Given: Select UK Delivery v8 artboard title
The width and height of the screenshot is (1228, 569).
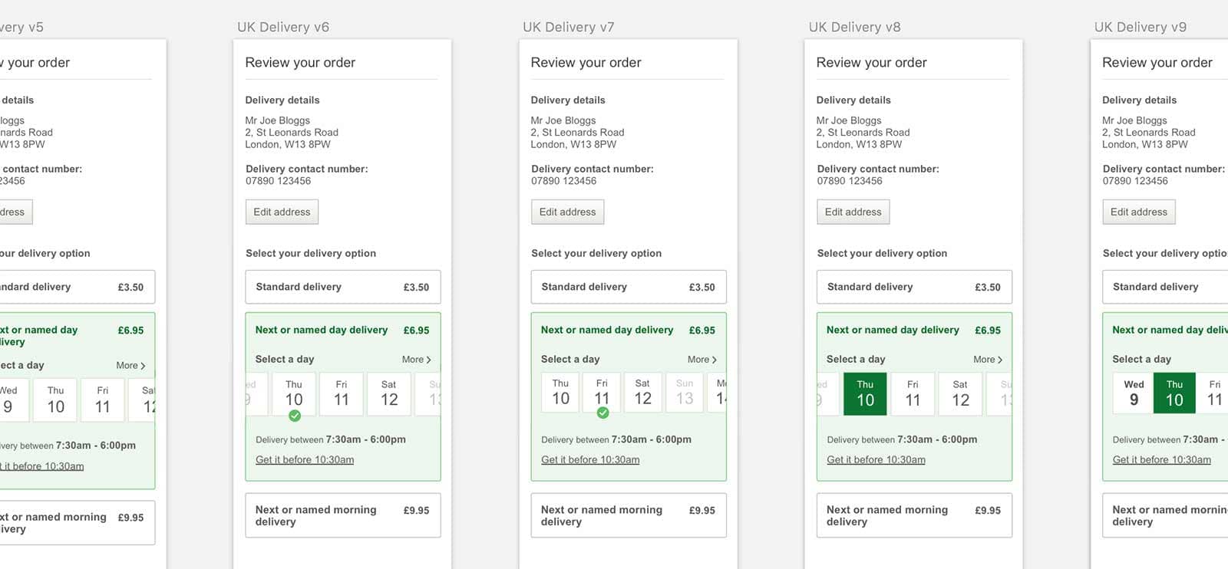Looking at the screenshot, I should pyautogui.click(x=854, y=28).
